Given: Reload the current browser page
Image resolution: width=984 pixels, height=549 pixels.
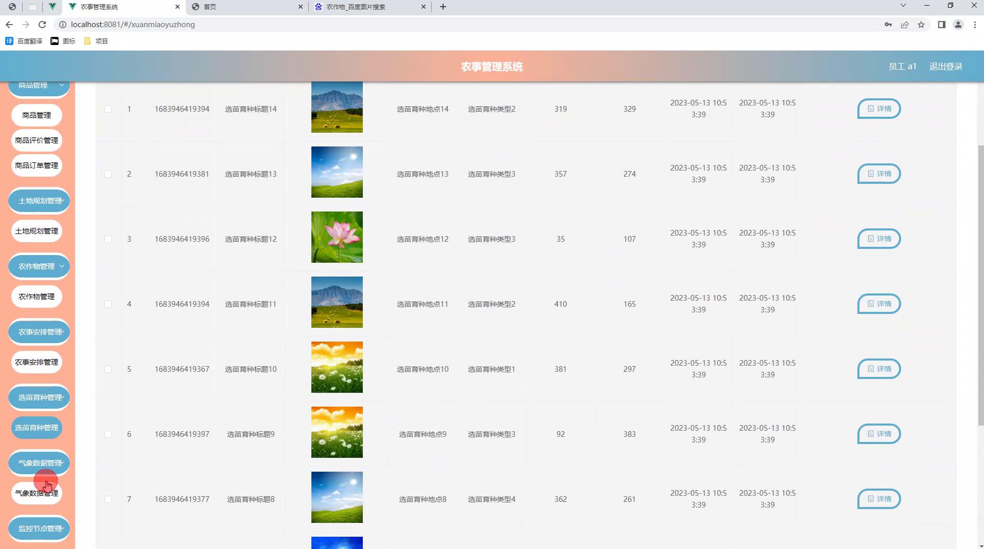Looking at the screenshot, I should coord(43,25).
